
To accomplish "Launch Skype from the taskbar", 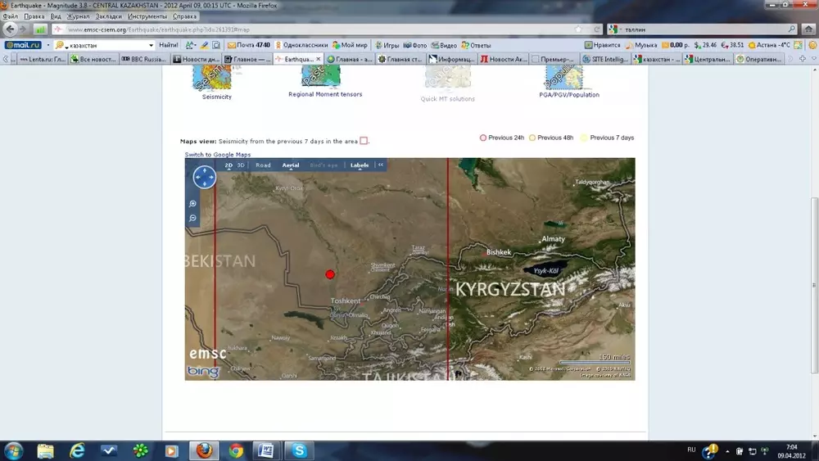I will pyautogui.click(x=300, y=450).
